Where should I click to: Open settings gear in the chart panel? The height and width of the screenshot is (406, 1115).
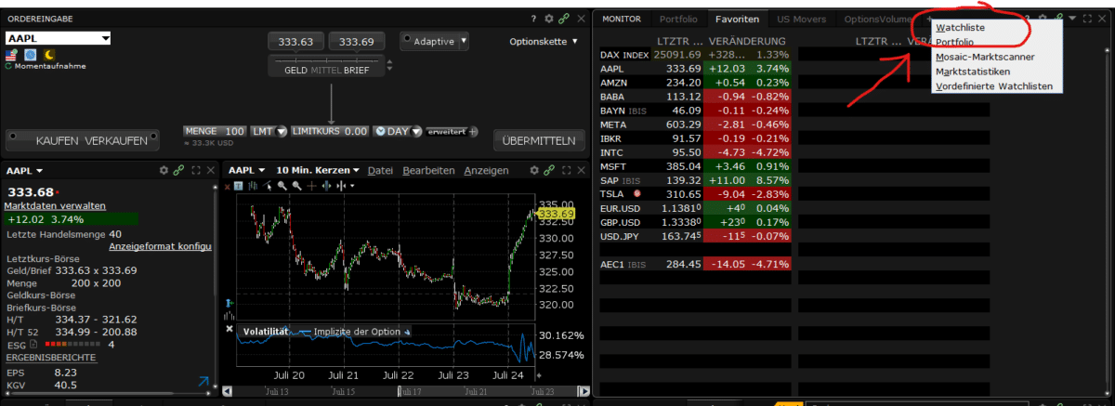click(x=534, y=171)
